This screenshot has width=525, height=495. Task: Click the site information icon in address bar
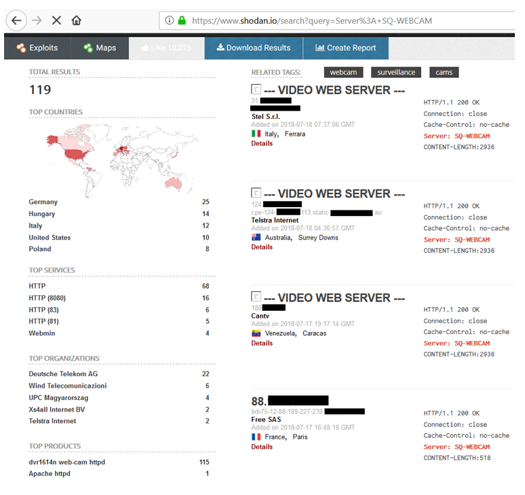(170, 20)
